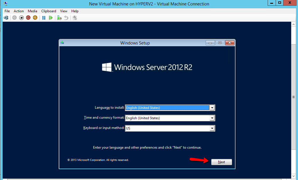Expand the Keyboard or input method dropdown
This screenshot has height=180, width=298.
coord(212,128)
